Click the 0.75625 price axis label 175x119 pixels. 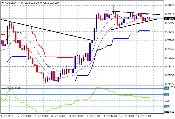(x=169, y=58)
